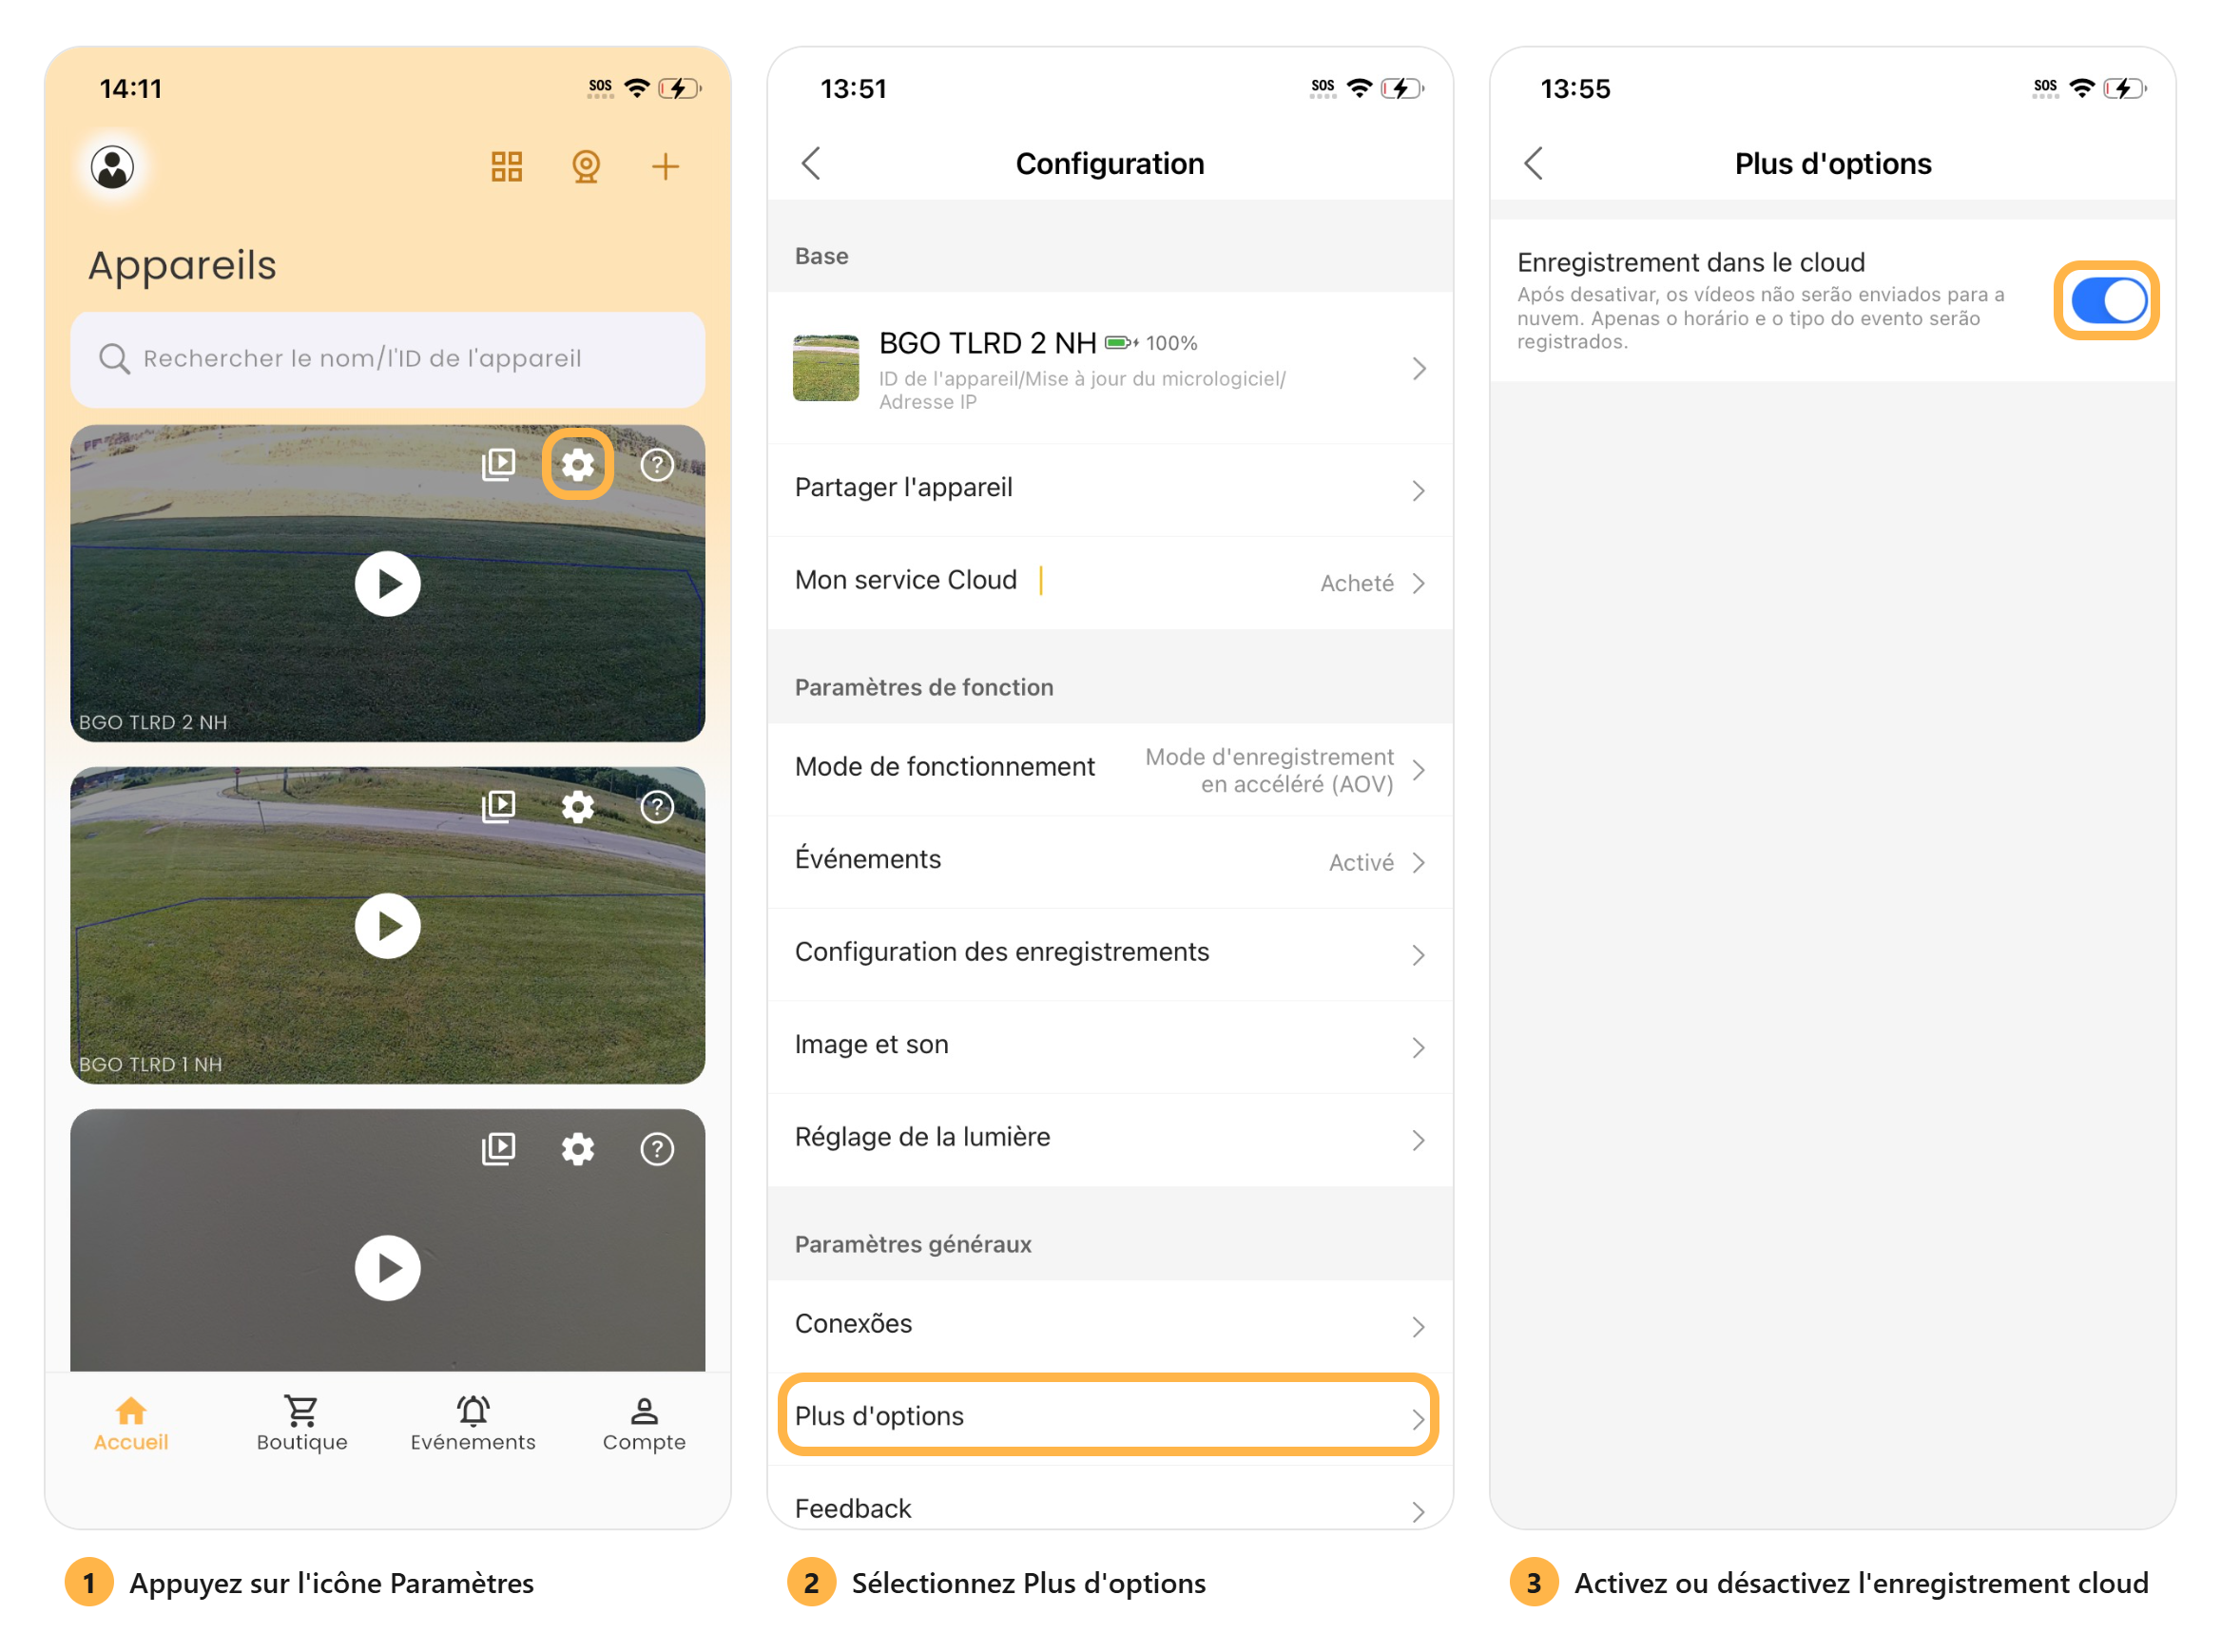This screenshot has height=1652, width=2221.
Task: Open the profile avatar on Appareils screen
Action: (x=113, y=167)
